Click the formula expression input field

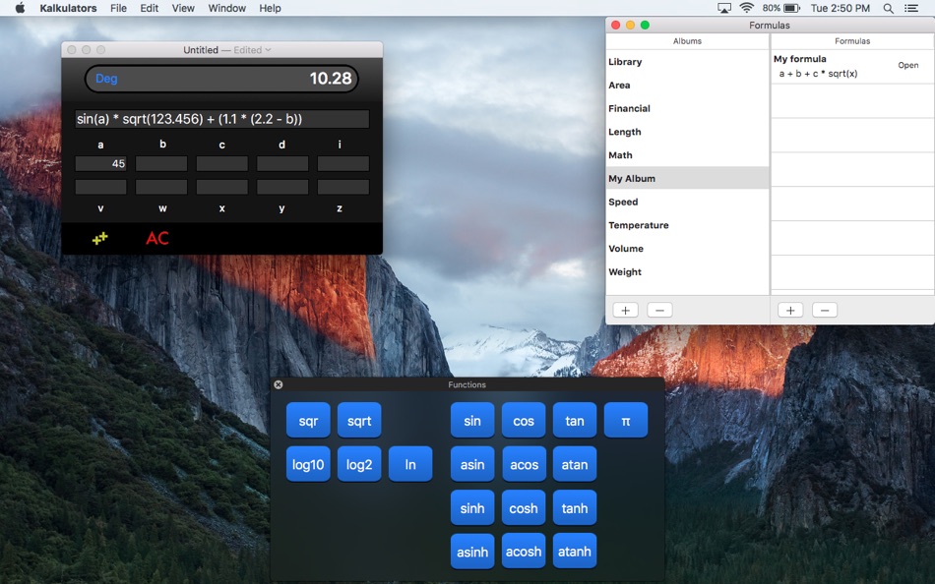[x=221, y=119]
